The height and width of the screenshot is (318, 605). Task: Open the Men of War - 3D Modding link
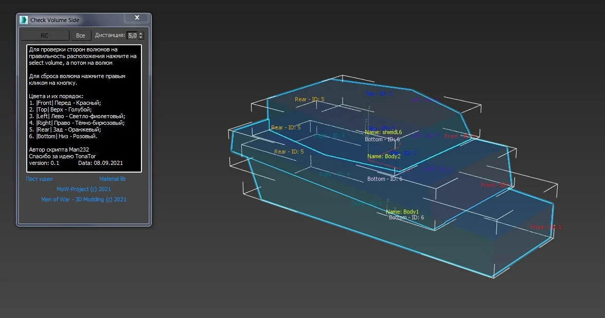(84, 199)
